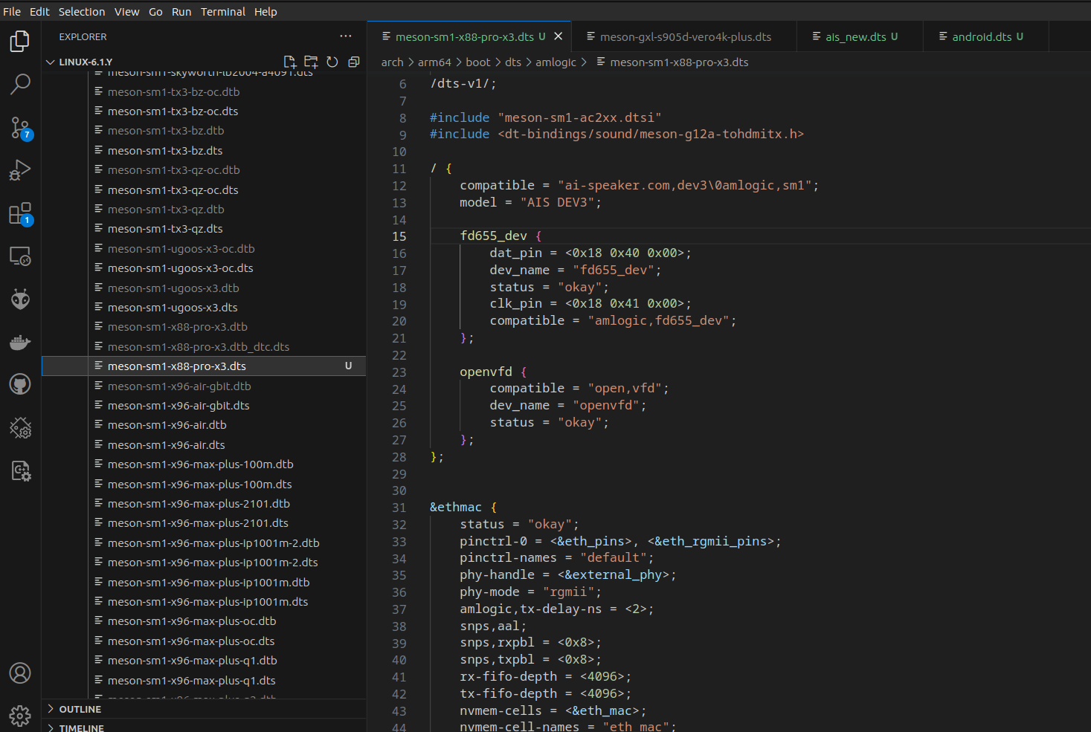Open the Extensions view
Viewport: 1091px width, 732px height.
pos(20,214)
